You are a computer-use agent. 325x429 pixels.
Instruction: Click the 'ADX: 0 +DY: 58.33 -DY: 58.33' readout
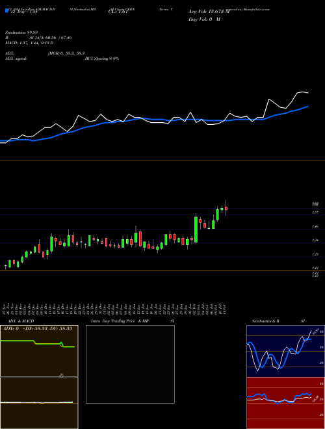pos(37,328)
